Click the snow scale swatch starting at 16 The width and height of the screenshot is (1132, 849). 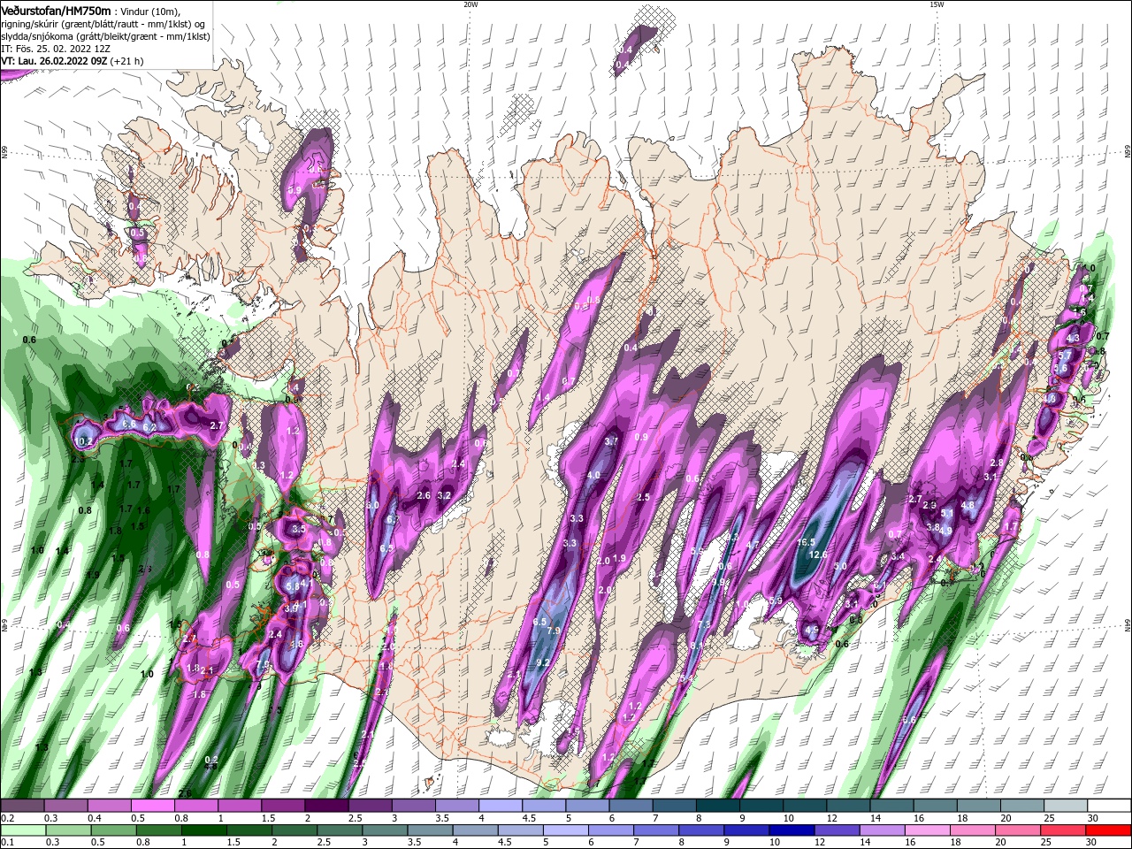935,806
